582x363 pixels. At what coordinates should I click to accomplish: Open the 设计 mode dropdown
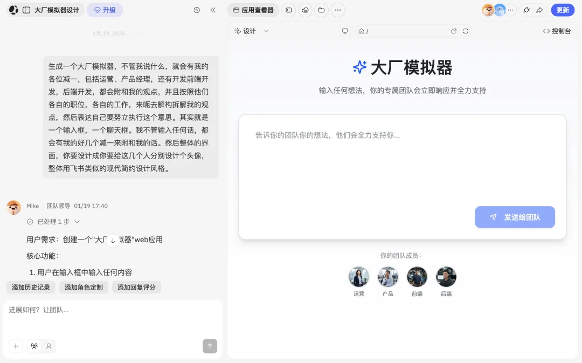(252, 31)
